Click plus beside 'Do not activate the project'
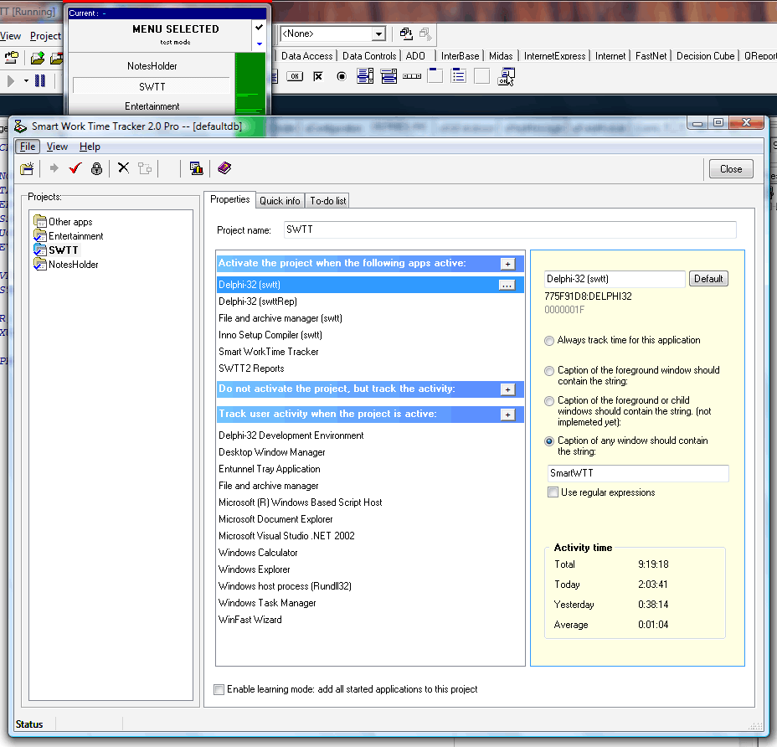Screen dimensions: 777x747 click(x=507, y=389)
